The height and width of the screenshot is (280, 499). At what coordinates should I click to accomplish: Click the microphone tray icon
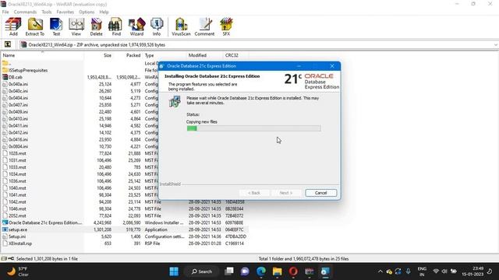pyautogui.click(x=408, y=271)
